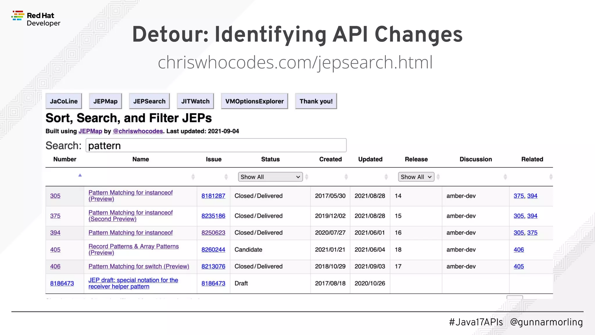Open JEP number 305 link
This screenshot has height=335, width=595.
tap(55, 196)
